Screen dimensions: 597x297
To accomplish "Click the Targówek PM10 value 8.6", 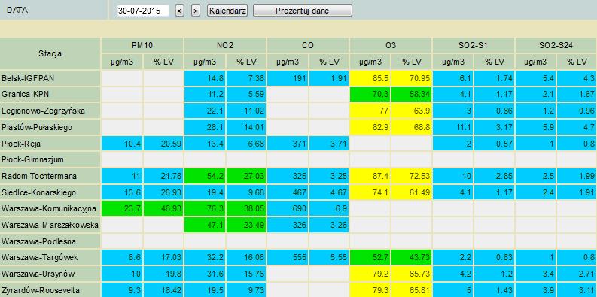I will point(122,258).
